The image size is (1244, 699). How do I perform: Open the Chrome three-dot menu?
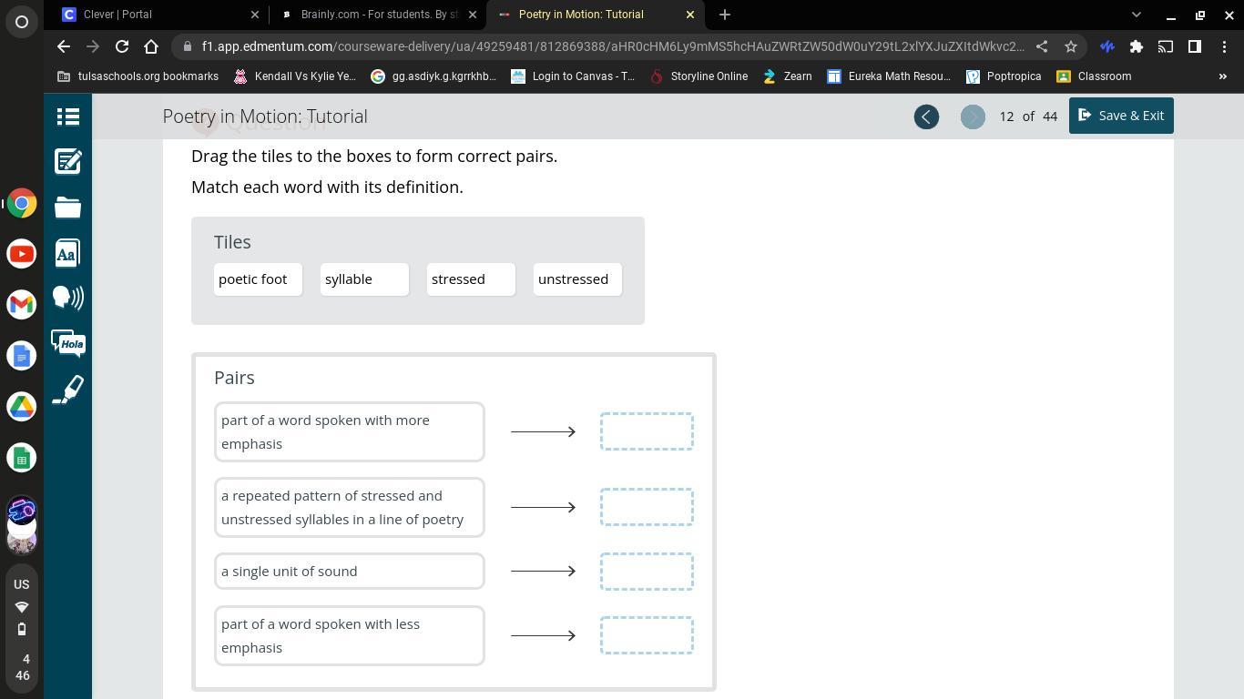coord(1224,46)
